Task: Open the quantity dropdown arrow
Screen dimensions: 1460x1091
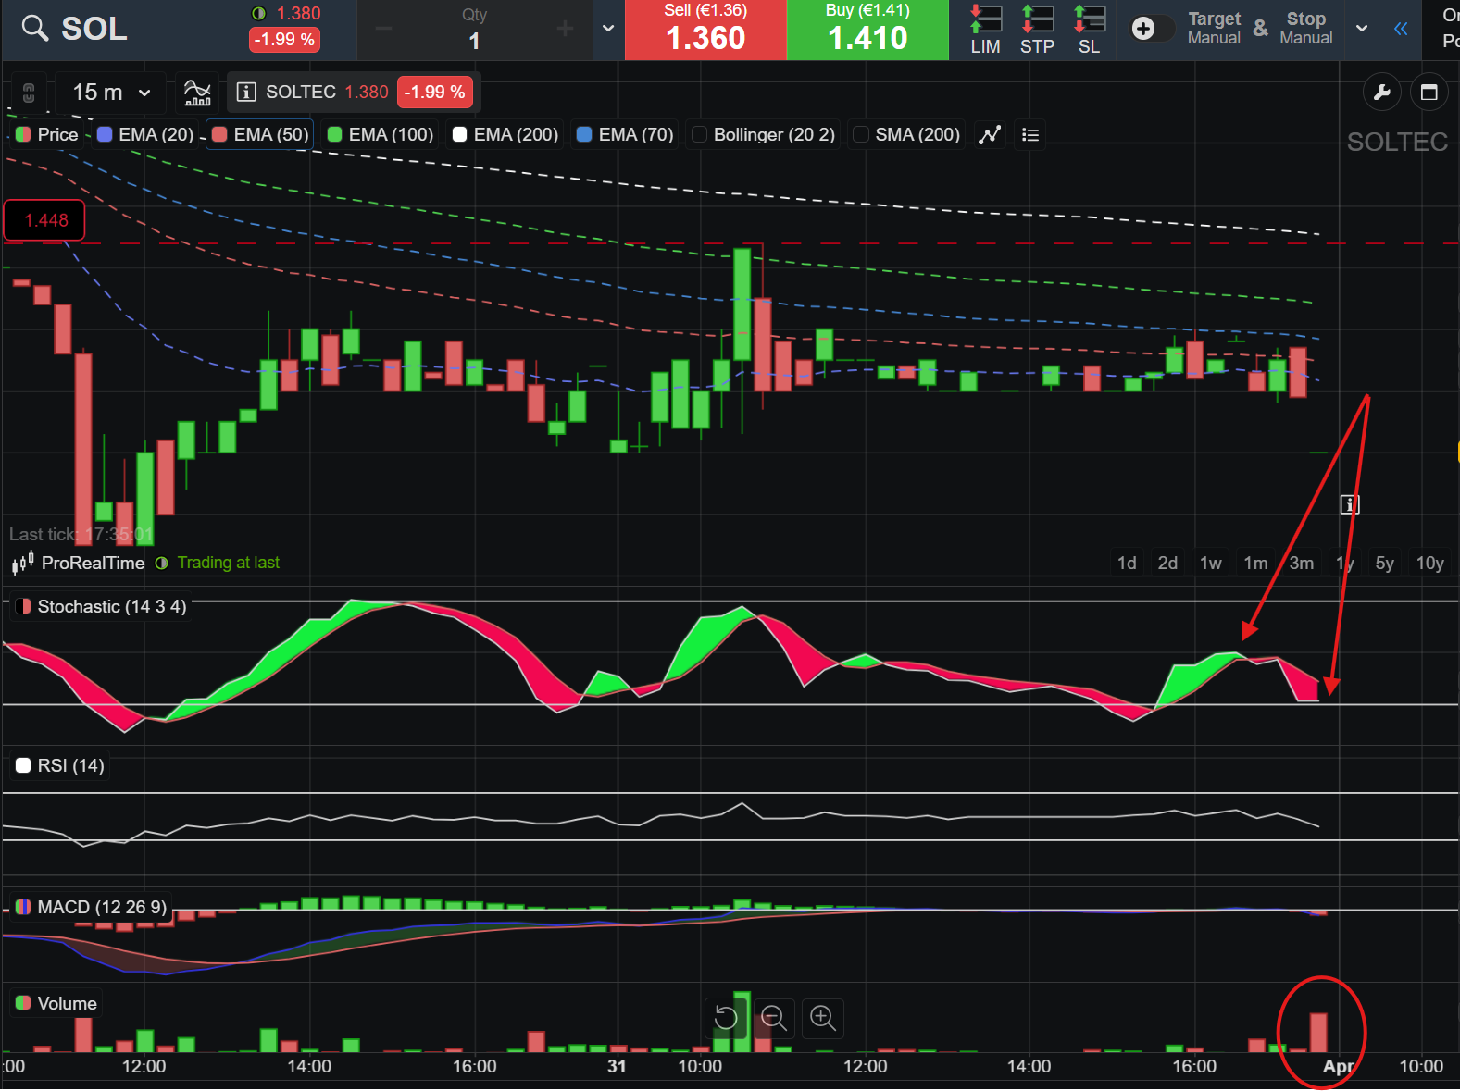Action: (607, 29)
